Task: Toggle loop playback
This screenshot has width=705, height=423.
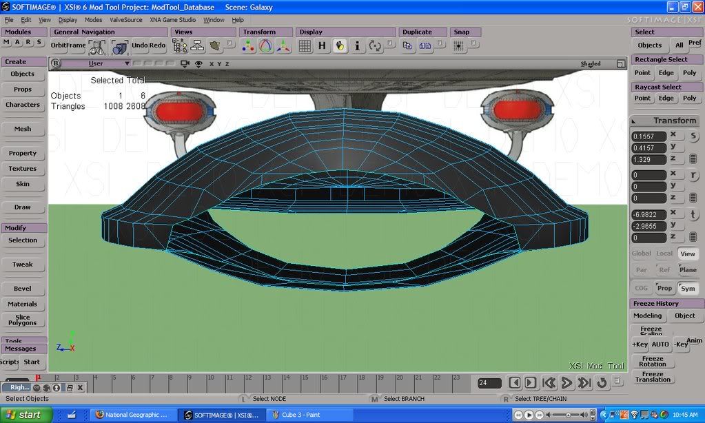Action: click(x=602, y=382)
